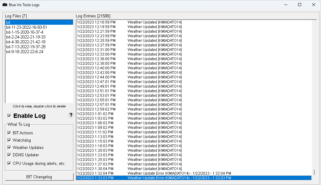Screen dimensions: 321x185
Task: Select the 12:19:59 PM log entry
Action: point(194,27)
